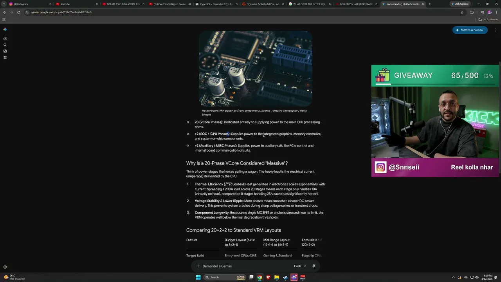Open the weather widget showing 26°C

tap(14, 277)
